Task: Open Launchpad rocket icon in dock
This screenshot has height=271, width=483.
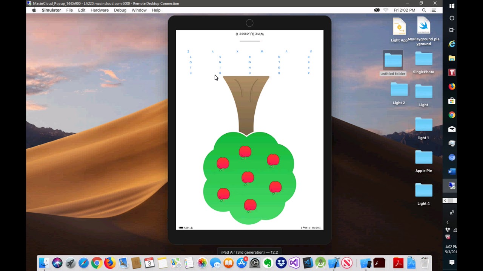Action: pyautogui.click(x=70, y=263)
